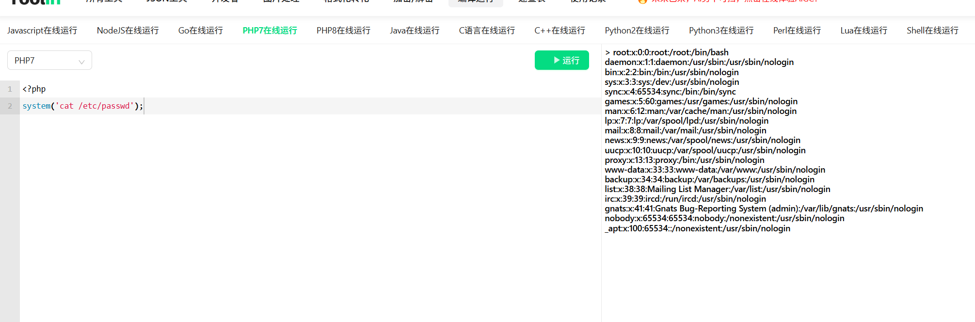Viewport: 975px width, 322px height.
Task: Open Java在线运行 tab
Action: coord(415,31)
